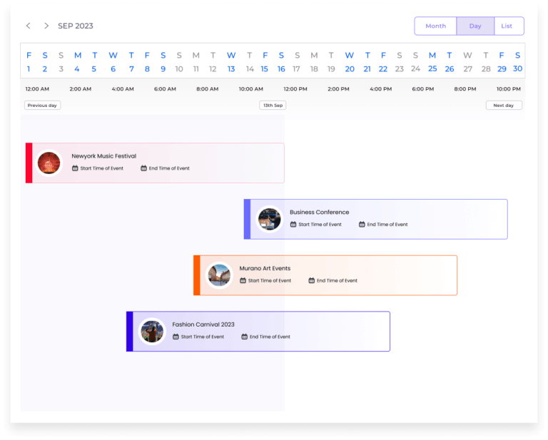
Task: Select Saturday 16 in date strip
Action: tap(281, 62)
